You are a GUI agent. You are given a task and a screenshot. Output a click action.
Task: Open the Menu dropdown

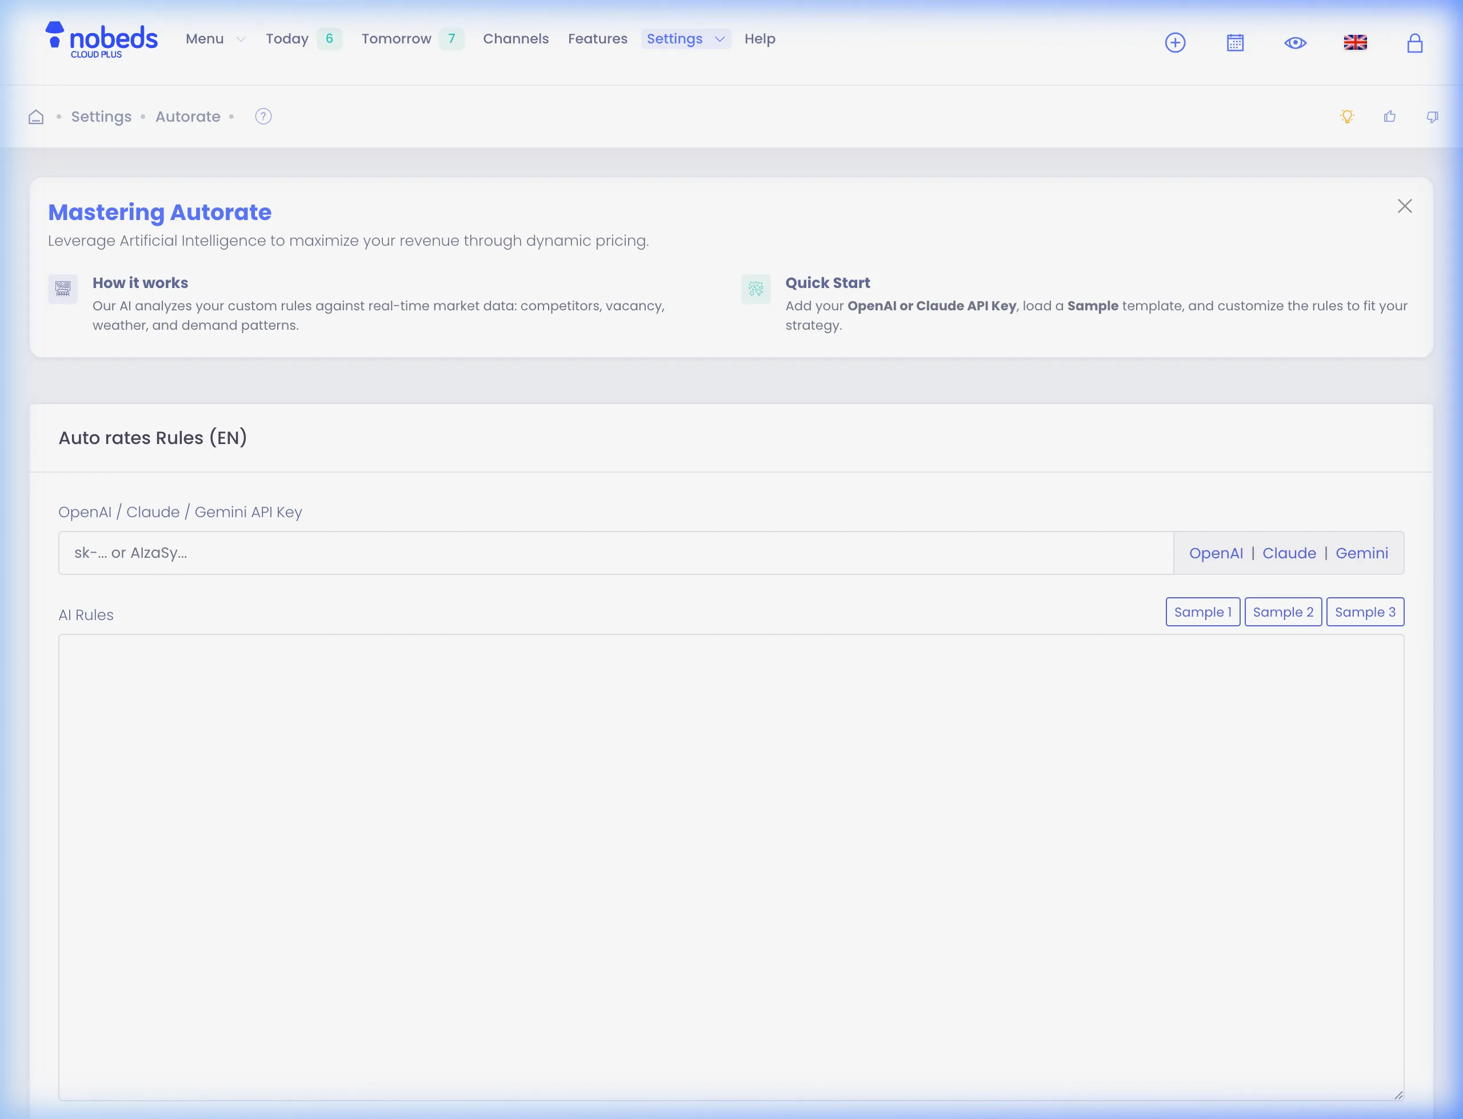click(x=215, y=39)
